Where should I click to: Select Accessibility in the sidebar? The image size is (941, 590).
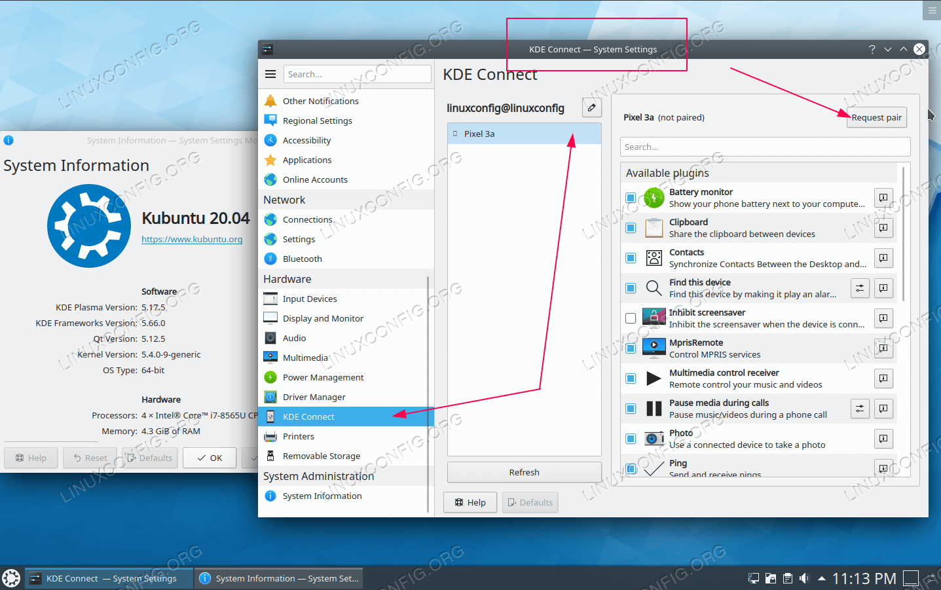pos(346,140)
